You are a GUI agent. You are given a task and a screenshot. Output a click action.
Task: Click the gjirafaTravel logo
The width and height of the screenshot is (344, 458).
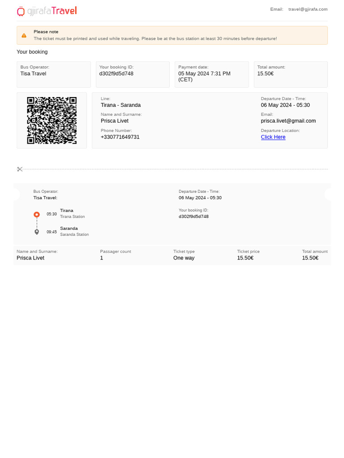[x=47, y=11]
